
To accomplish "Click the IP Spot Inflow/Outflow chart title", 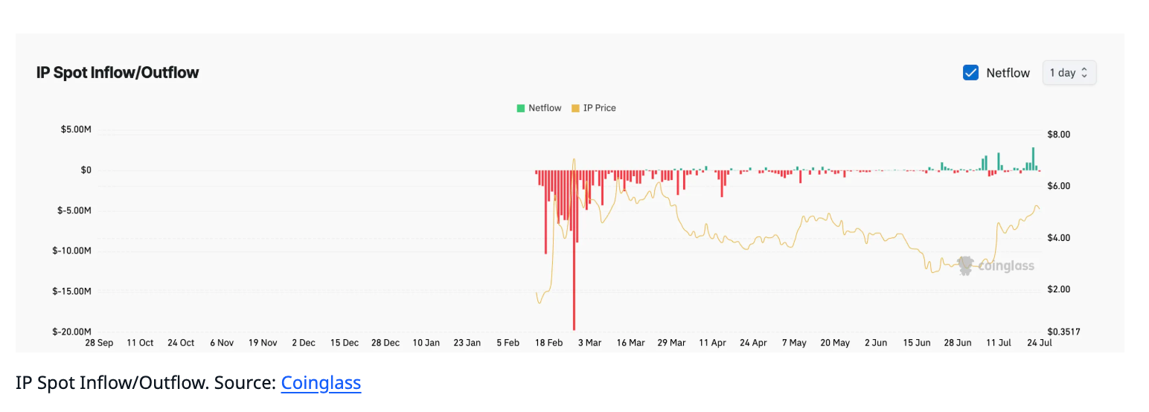I will [x=118, y=73].
